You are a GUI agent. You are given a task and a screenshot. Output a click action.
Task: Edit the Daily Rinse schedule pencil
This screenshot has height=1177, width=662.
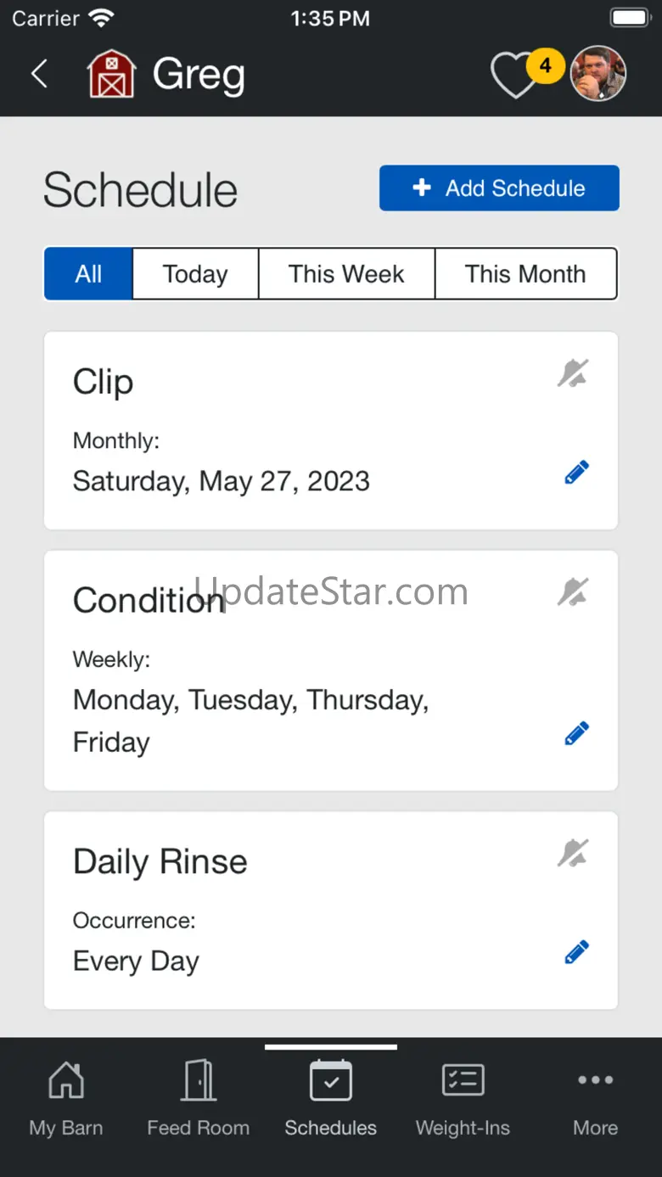[576, 952]
